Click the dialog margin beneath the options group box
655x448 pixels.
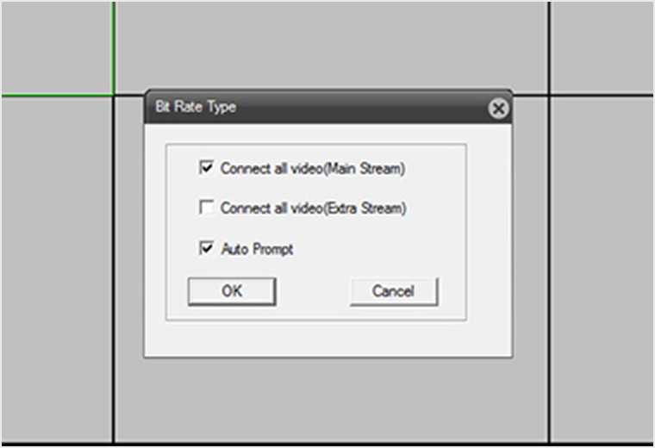tap(327, 339)
